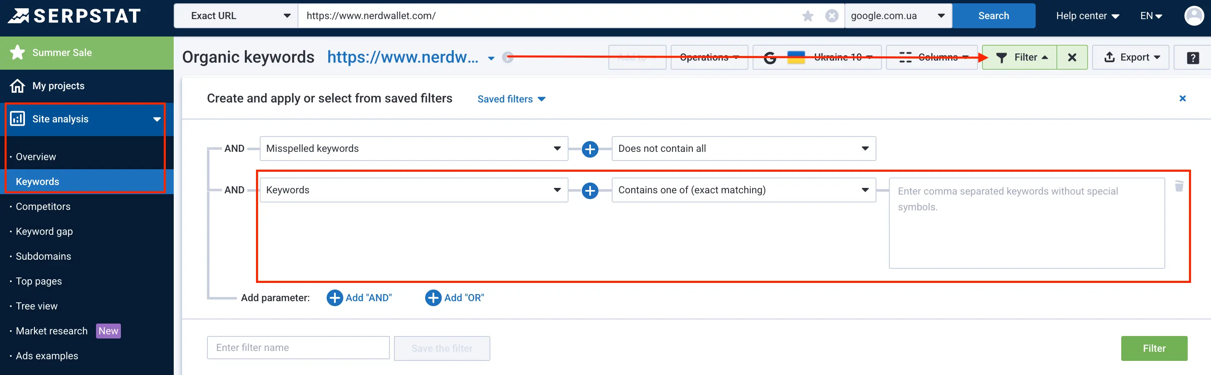The width and height of the screenshot is (1211, 375).
Task: Open Market research
Action: point(52,331)
